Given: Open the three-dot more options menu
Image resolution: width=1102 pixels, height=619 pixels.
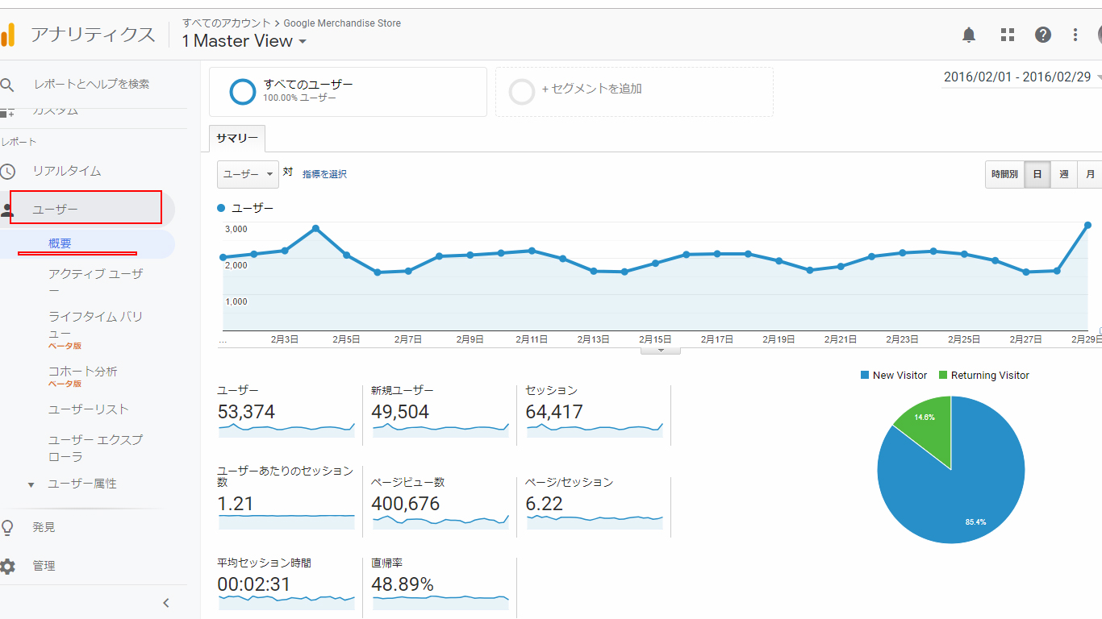Looking at the screenshot, I should [x=1075, y=35].
